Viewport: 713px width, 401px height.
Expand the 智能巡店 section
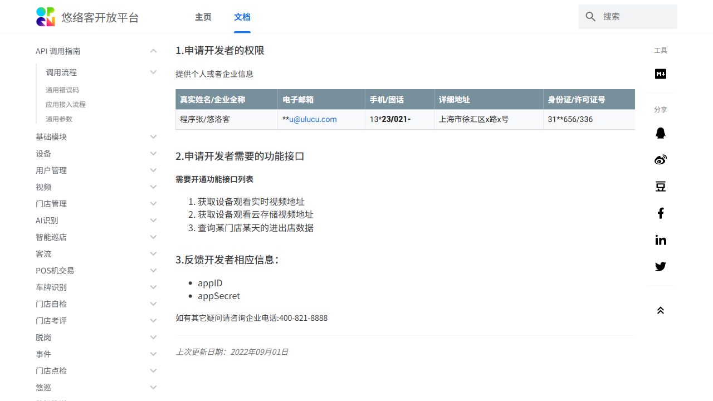click(x=153, y=237)
